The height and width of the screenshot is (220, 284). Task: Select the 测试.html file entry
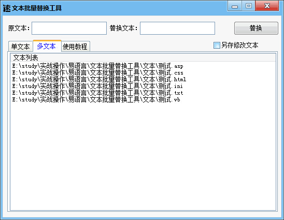(100, 79)
